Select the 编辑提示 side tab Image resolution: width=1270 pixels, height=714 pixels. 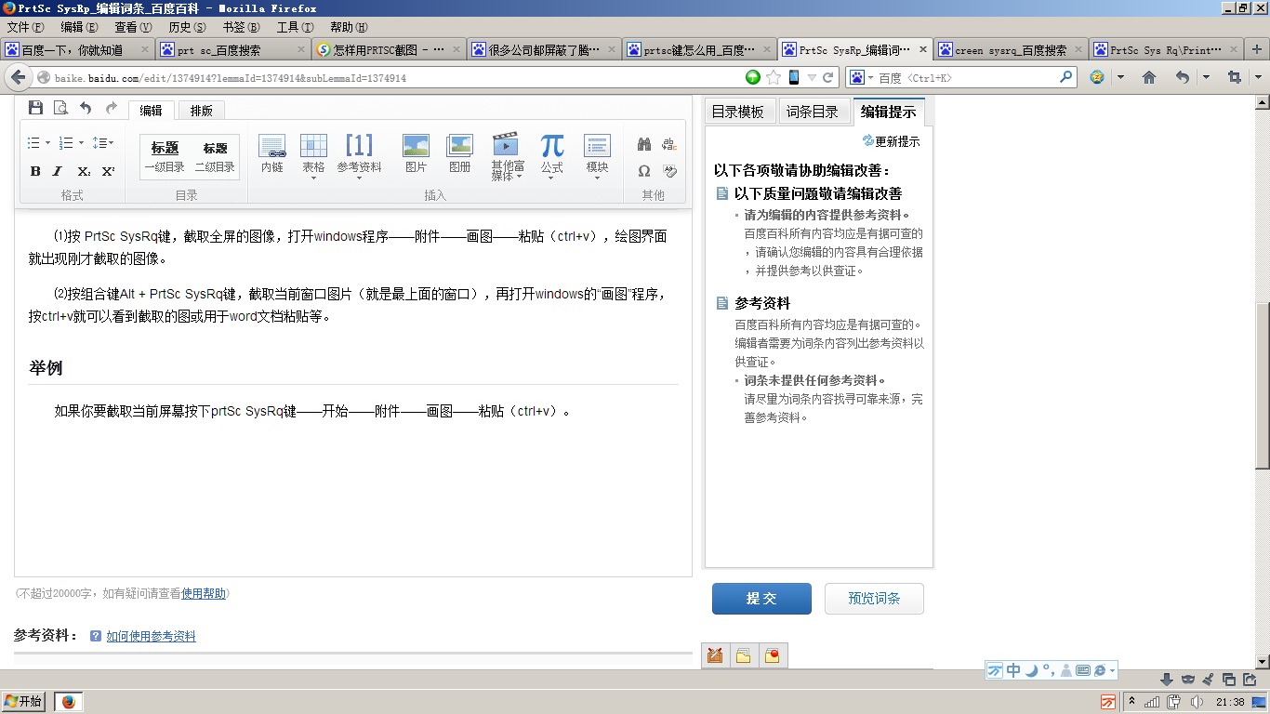pos(889,112)
